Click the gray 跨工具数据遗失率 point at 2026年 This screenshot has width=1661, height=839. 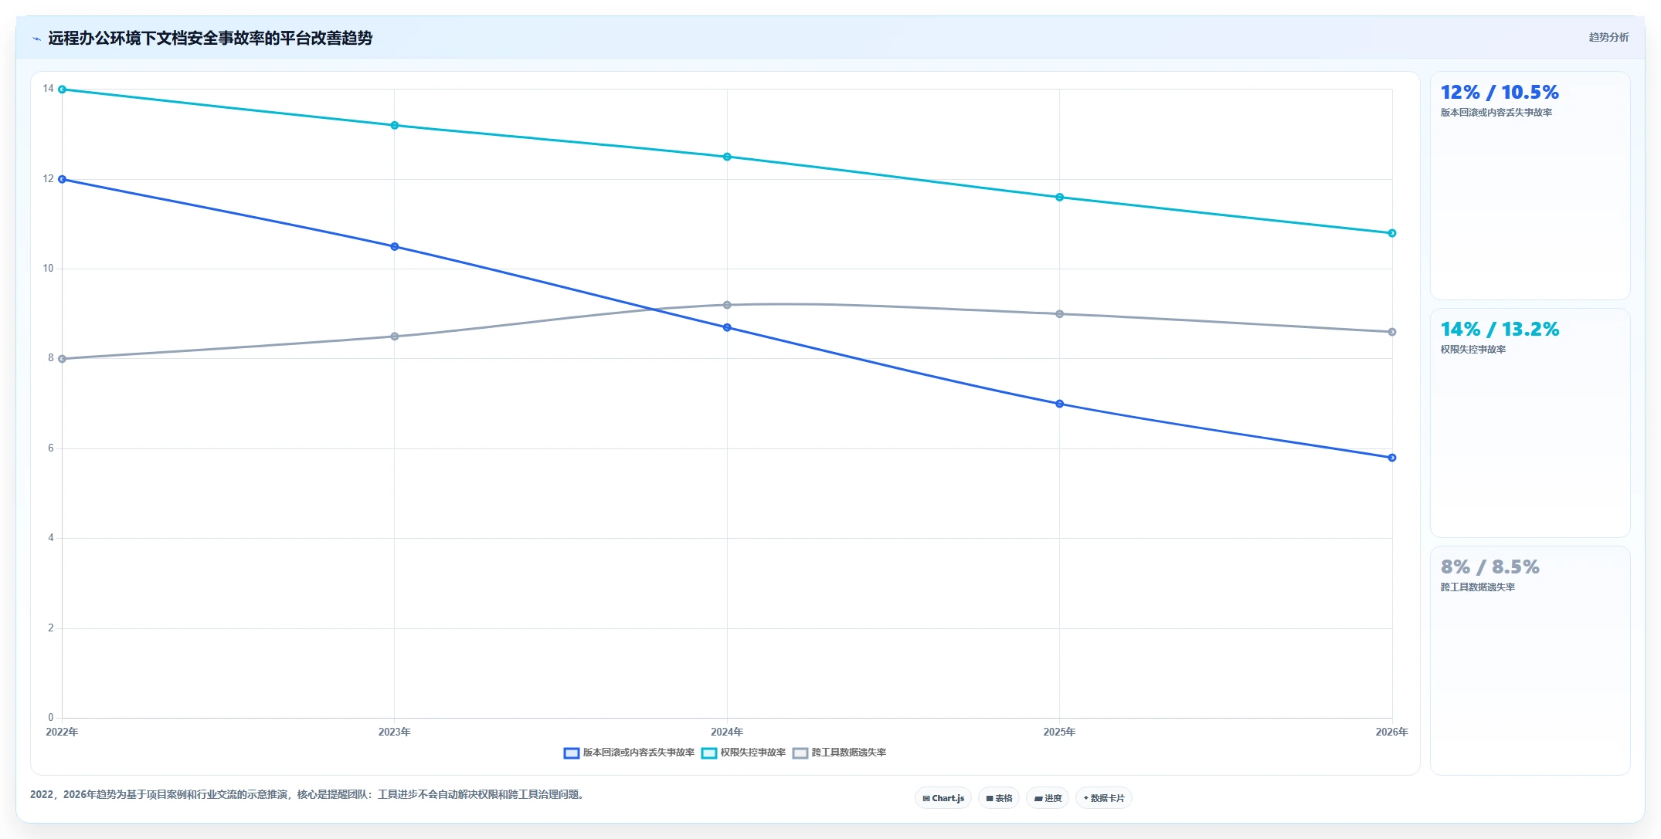coord(1392,332)
